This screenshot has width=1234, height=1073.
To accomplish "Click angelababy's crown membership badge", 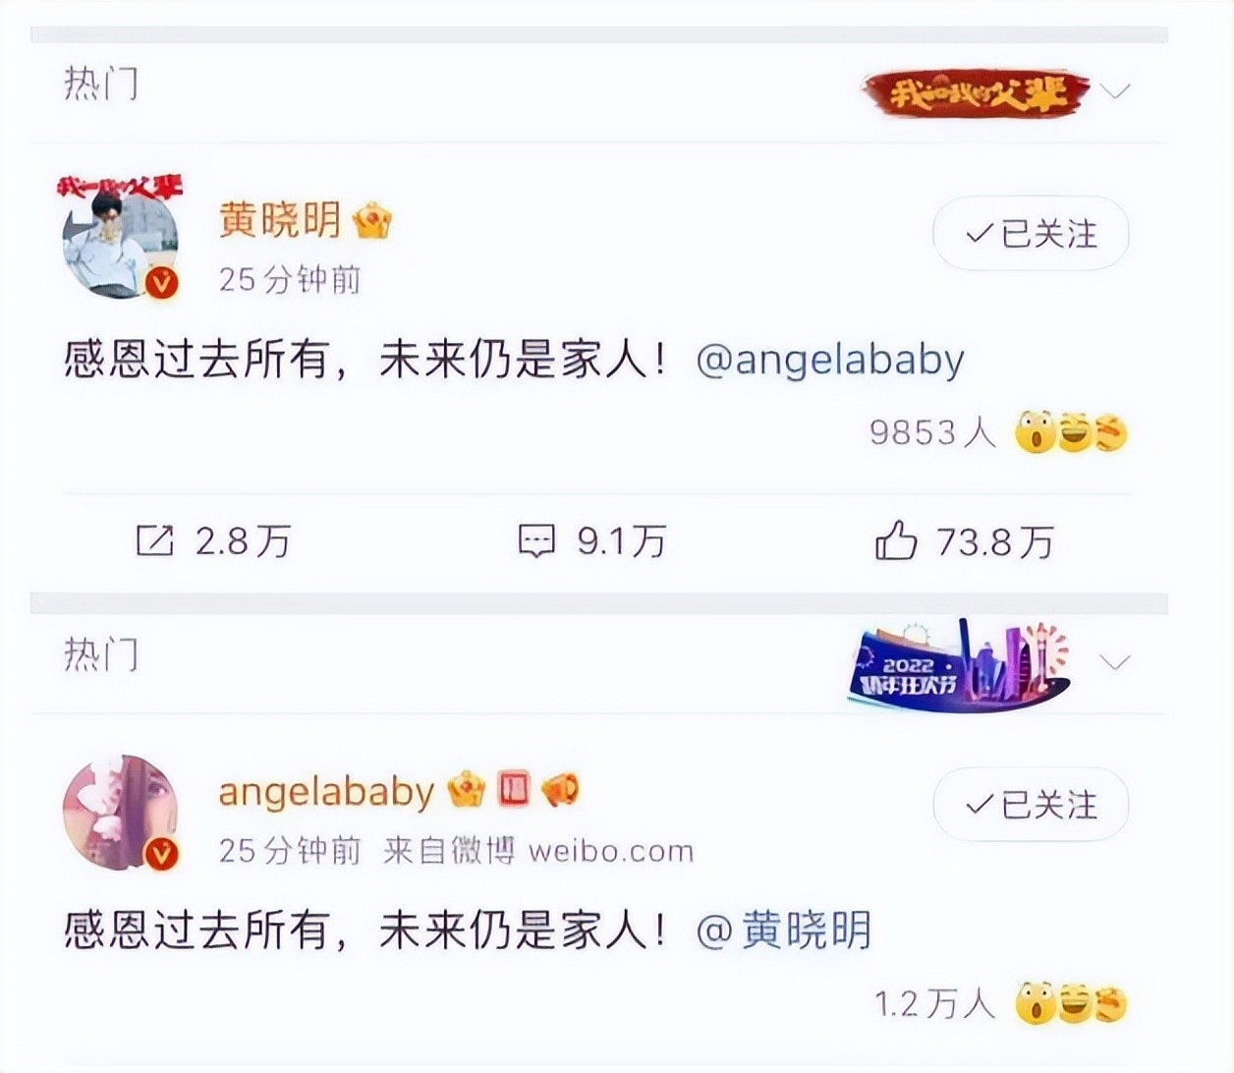I will pyautogui.click(x=467, y=789).
